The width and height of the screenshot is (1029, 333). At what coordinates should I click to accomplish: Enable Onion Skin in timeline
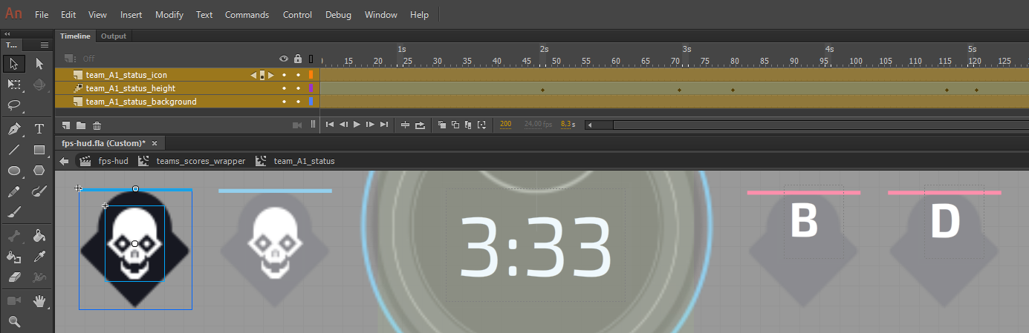click(x=441, y=125)
